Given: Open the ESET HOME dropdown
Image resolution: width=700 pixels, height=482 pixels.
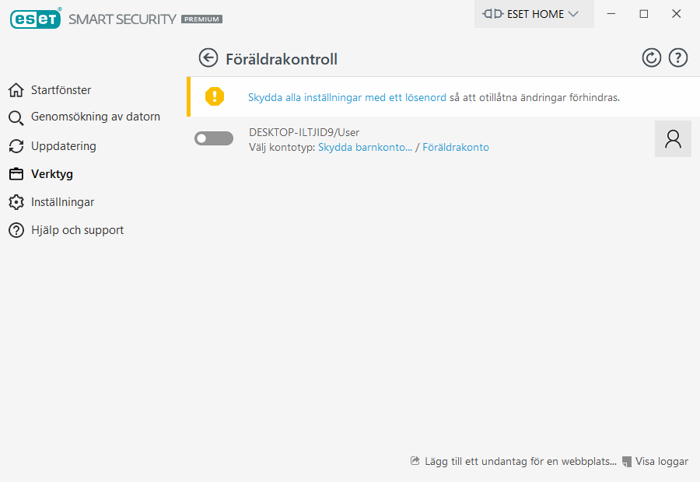Looking at the screenshot, I should (534, 14).
